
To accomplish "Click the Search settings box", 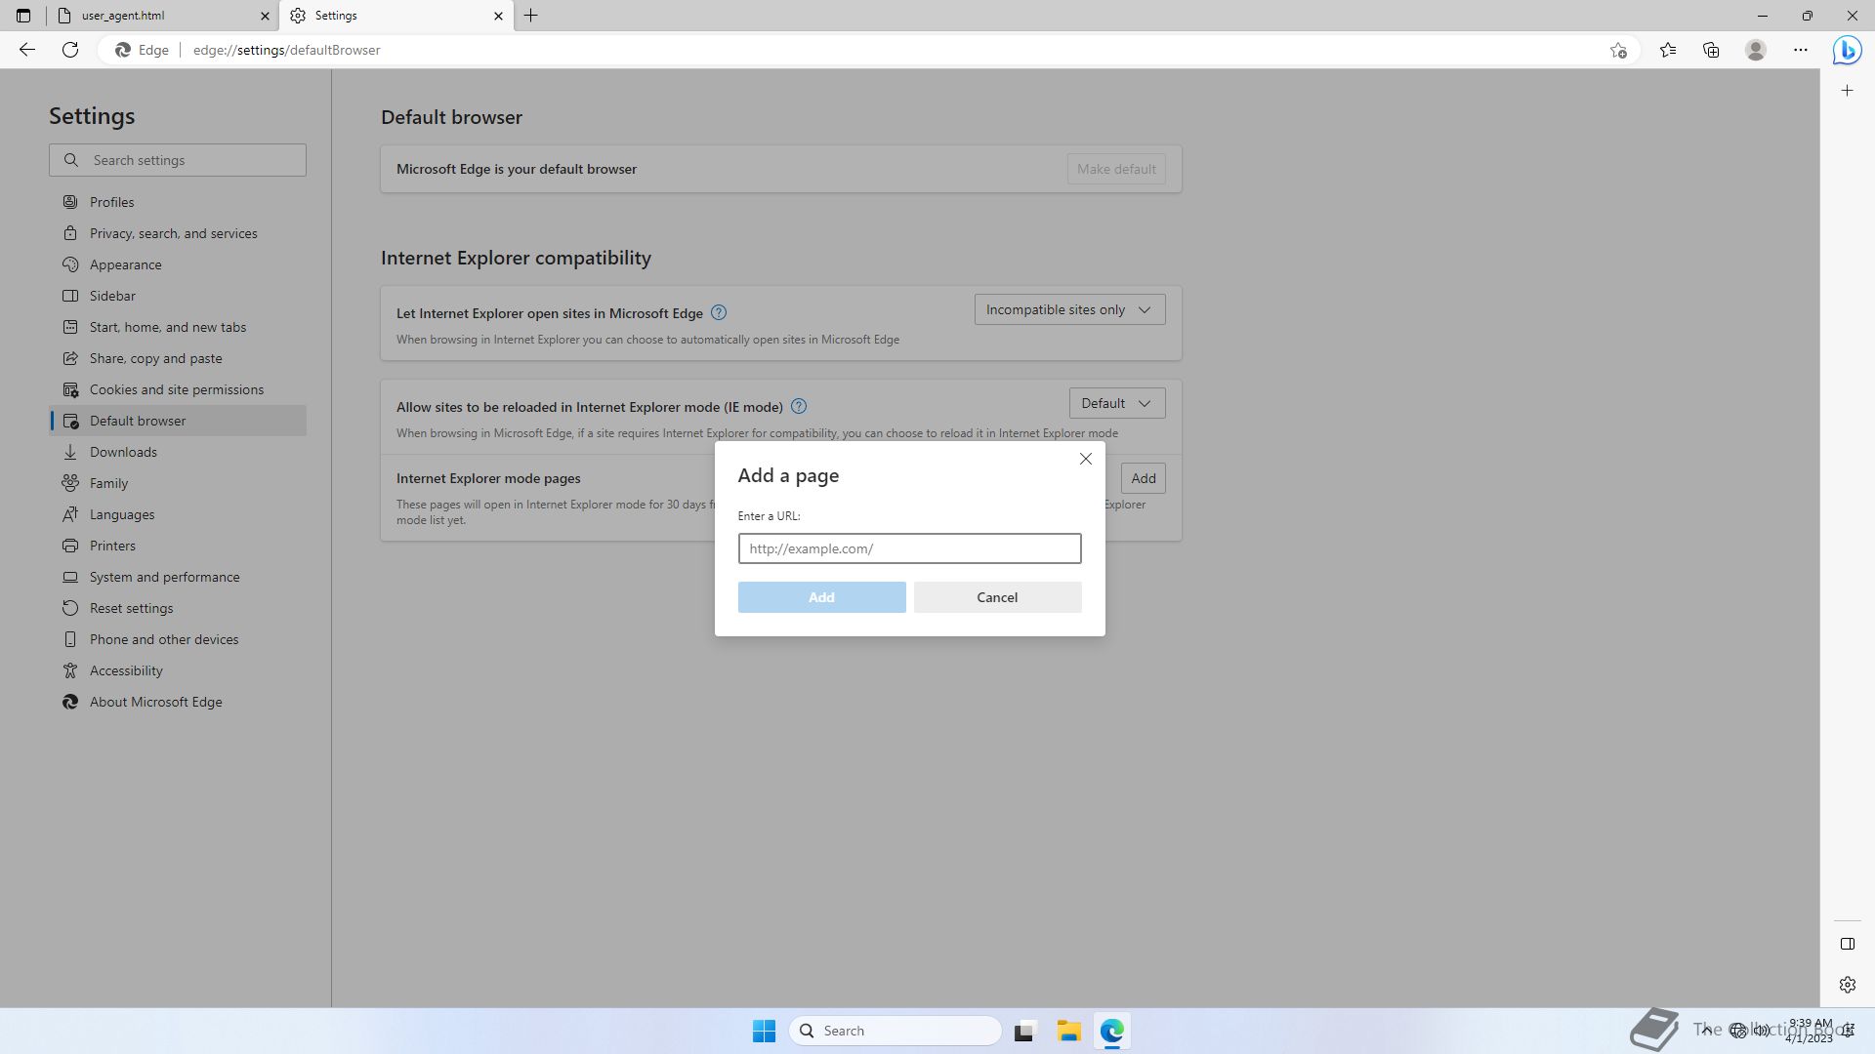I will point(178,160).
